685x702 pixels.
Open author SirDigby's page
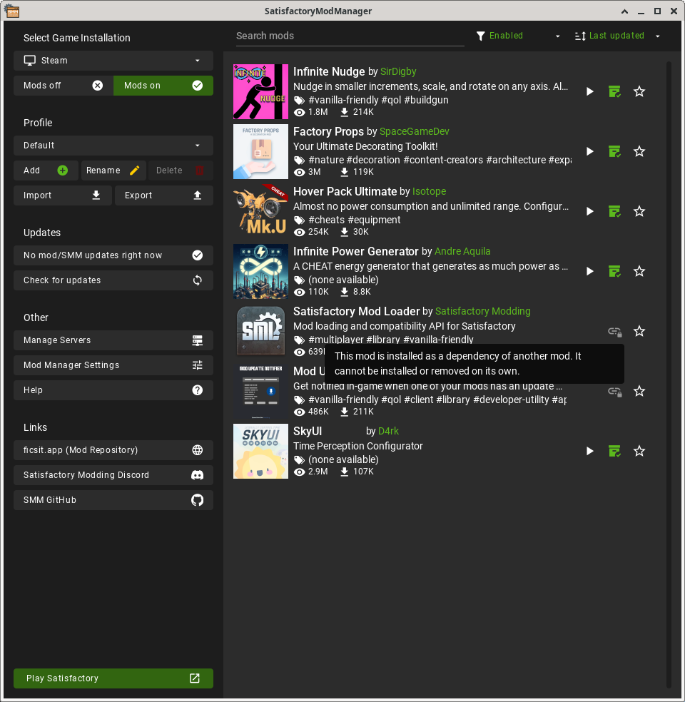(398, 71)
